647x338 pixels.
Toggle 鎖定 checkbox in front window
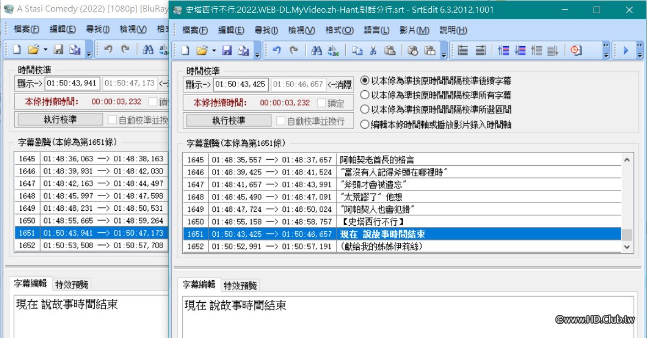coord(322,103)
